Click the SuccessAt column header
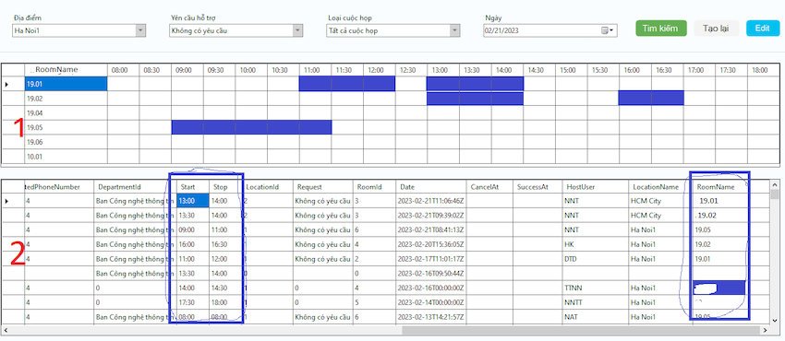Screen dimensions: 785x341 pos(537,187)
